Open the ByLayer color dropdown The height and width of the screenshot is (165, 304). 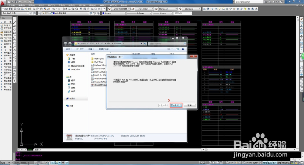click(x=114, y=13)
